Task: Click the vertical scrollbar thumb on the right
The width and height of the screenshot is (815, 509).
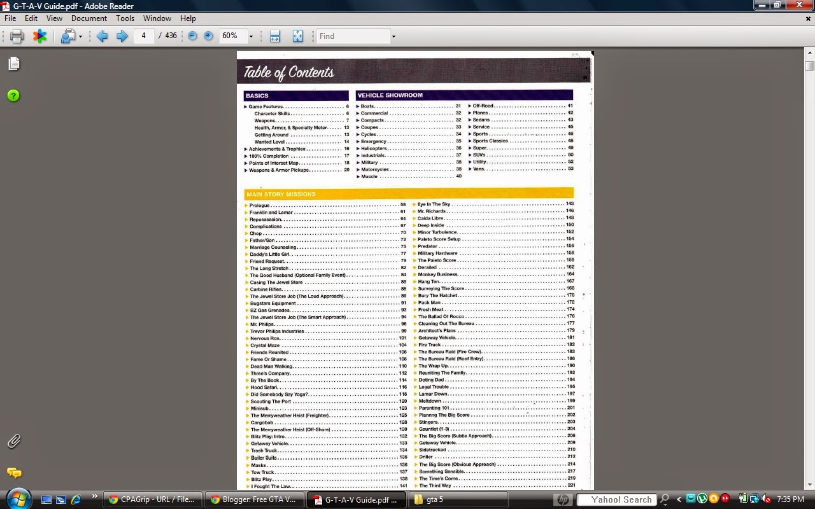Action: point(809,66)
